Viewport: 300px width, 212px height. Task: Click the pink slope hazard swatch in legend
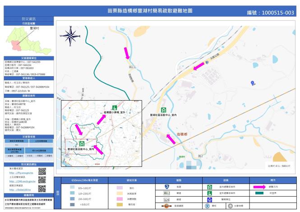click(x=120, y=199)
